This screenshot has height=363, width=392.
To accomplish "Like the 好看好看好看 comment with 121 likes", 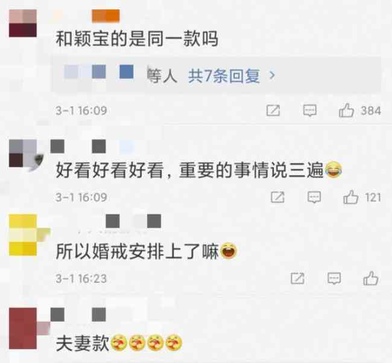I will click(351, 197).
